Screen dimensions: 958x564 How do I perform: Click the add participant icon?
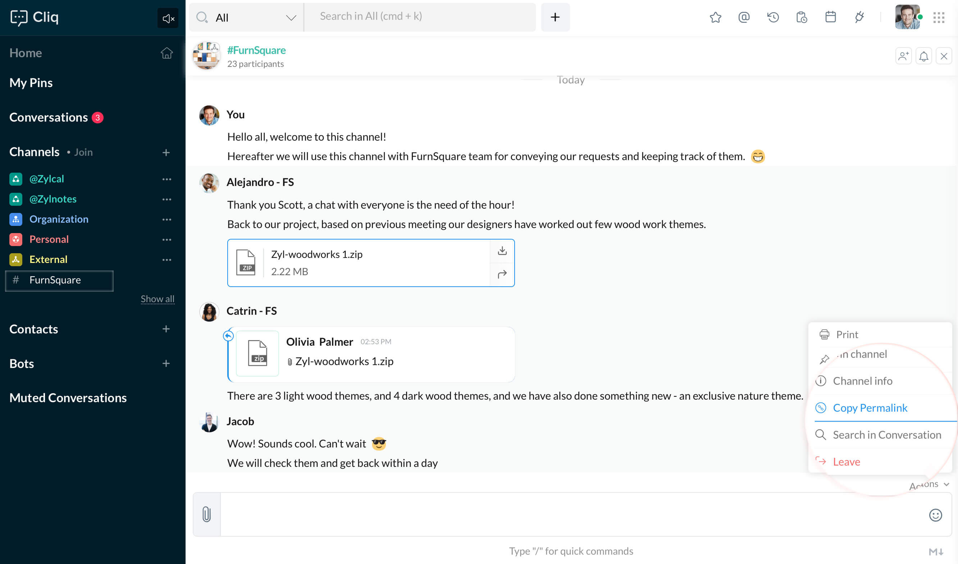[x=903, y=56]
